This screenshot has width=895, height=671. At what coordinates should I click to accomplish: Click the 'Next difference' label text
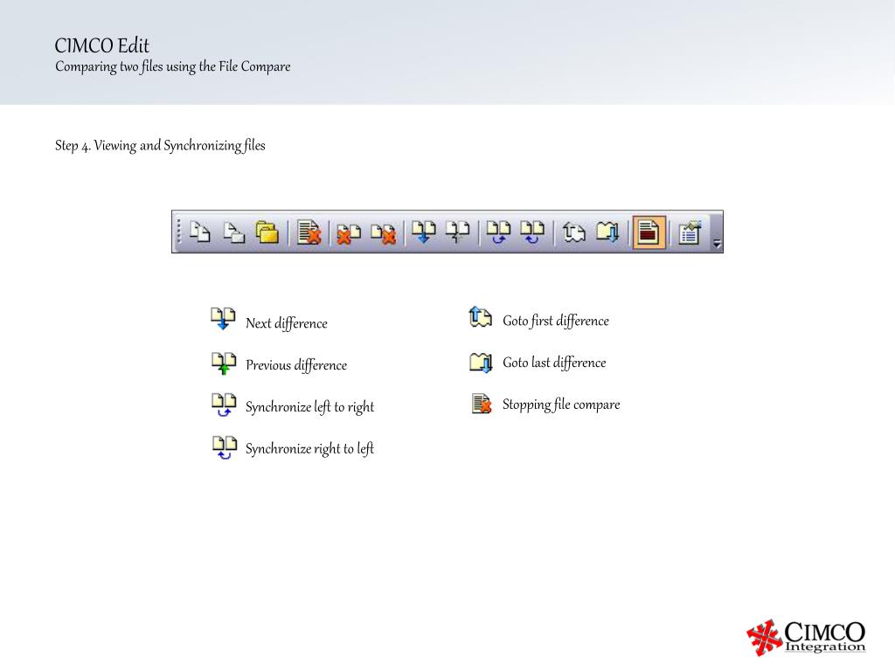pos(287,323)
